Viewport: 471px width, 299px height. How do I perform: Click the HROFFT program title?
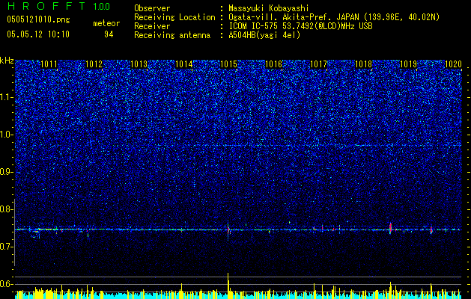click(x=46, y=6)
